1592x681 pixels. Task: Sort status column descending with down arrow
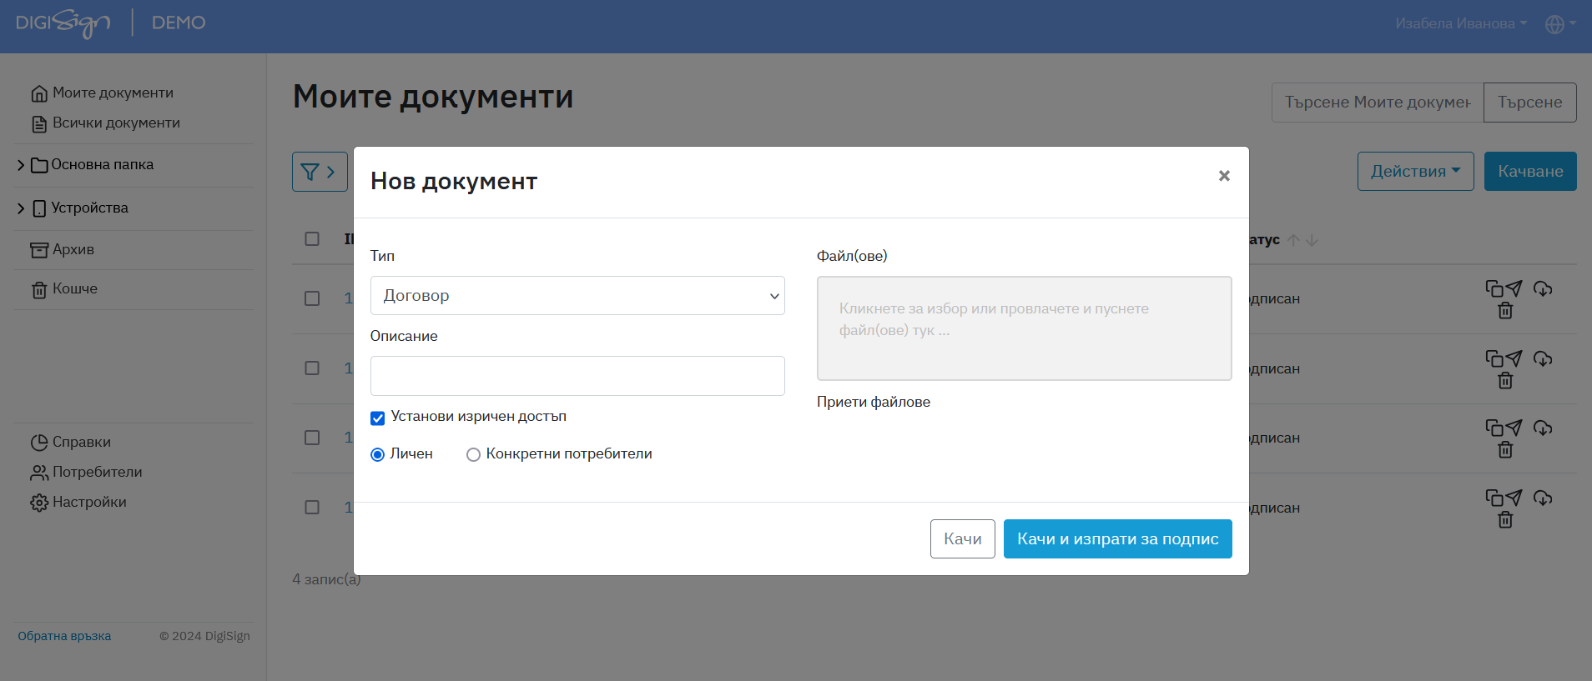pos(1312,240)
